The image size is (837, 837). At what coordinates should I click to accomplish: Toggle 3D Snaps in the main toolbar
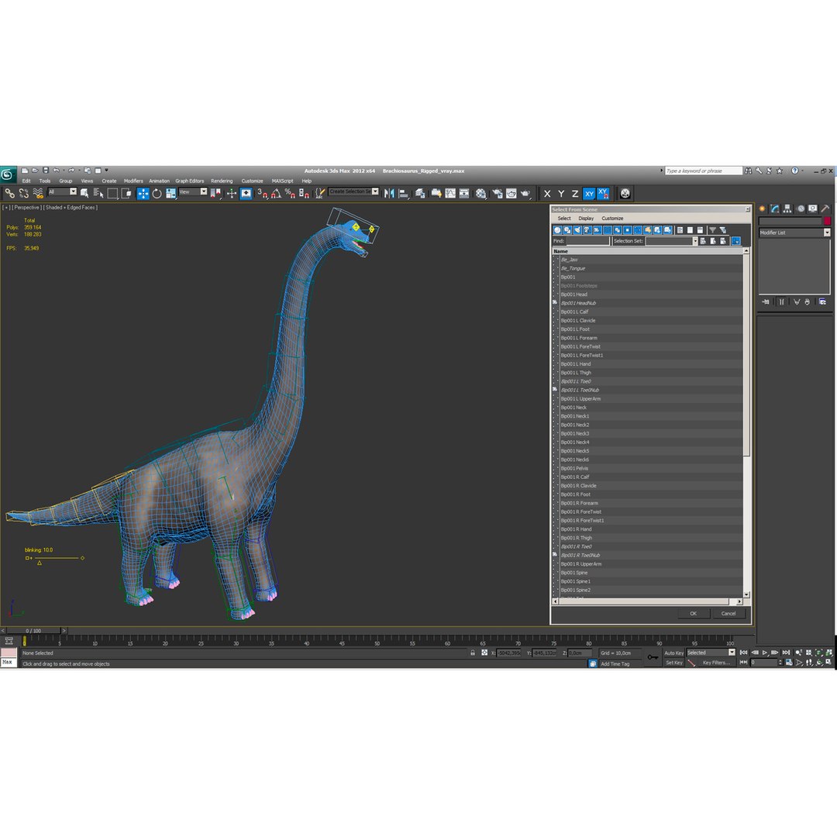click(x=262, y=193)
